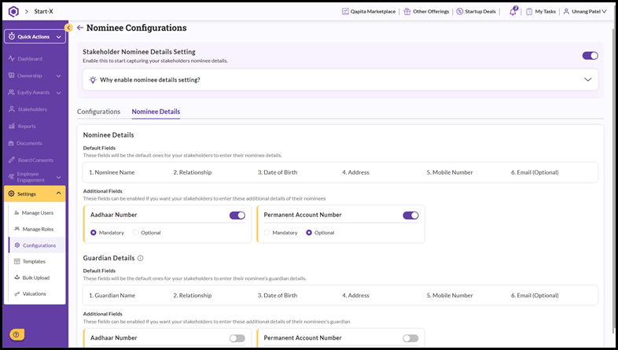Switch to the Nominee Details tab
Viewport: 618px width, 350px height.
tap(156, 112)
